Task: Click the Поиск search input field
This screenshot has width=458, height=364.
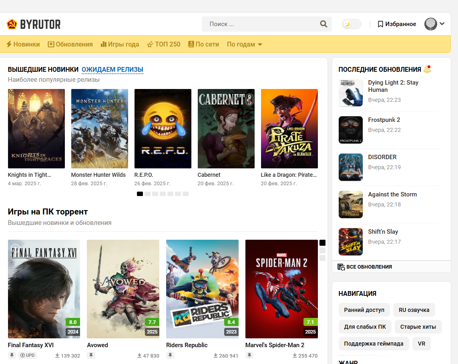Action: click(260, 24)
